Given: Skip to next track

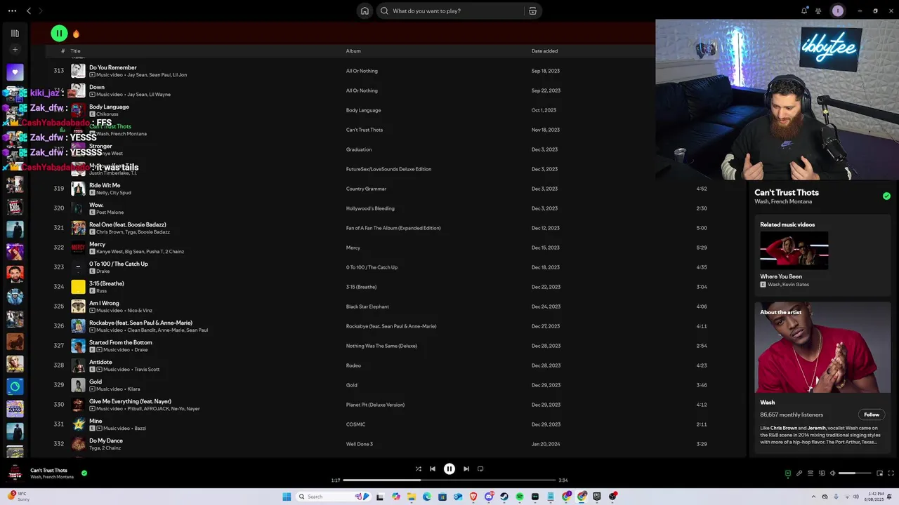Looking at the screenshot, I should (x=466, y=469).
